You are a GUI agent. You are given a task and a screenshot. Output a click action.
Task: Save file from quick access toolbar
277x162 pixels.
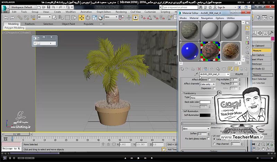[48, 7]
